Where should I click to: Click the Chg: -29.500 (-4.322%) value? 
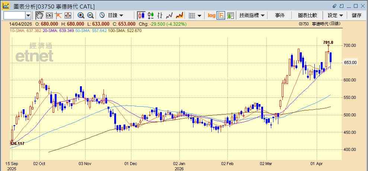(162, 24)
